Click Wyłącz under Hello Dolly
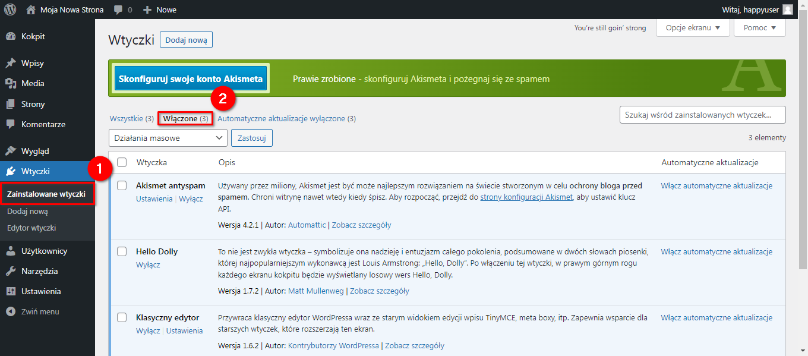This screenshot has height=356, width=808. [148, 264]
